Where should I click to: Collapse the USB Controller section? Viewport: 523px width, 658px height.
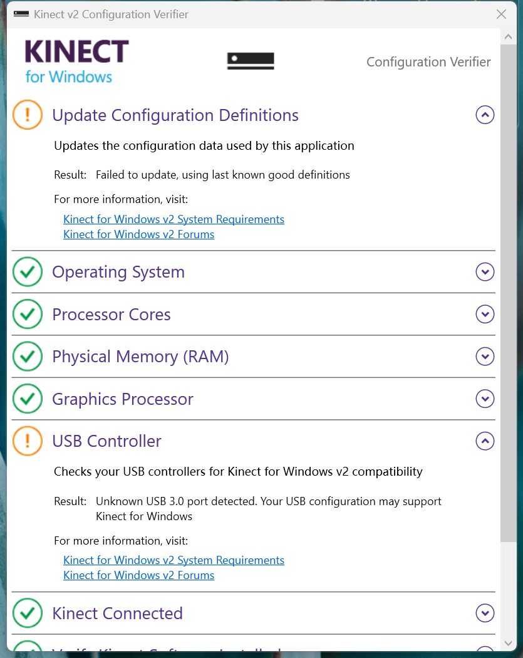point(485,441)
